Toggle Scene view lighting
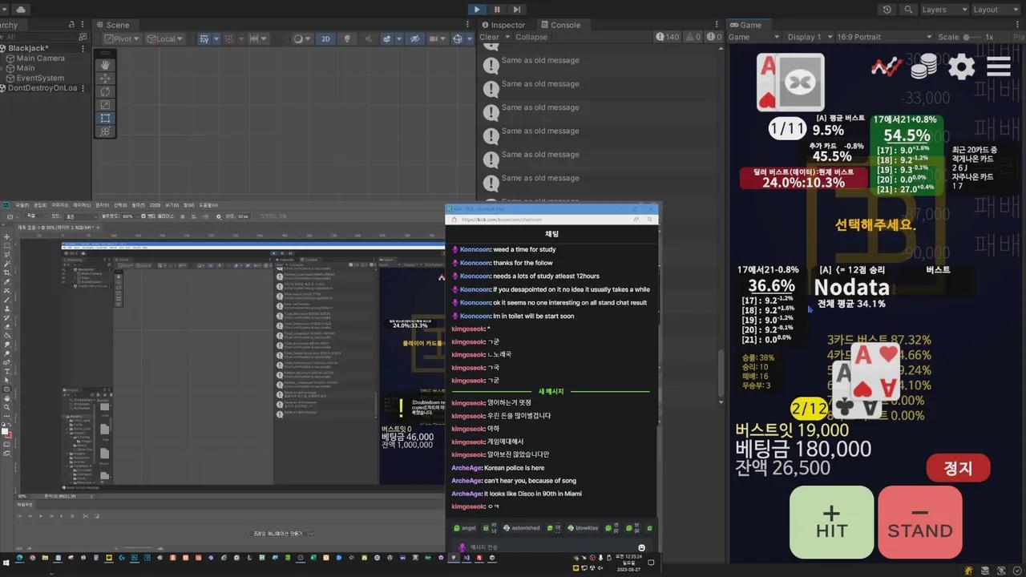The height and width of the screenshot is (577, 1026). [x=348, y=38]
